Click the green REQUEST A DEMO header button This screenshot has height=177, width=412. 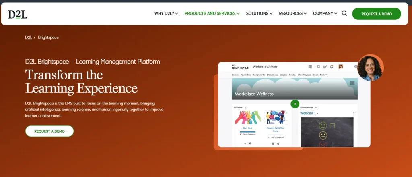point(376,14)
